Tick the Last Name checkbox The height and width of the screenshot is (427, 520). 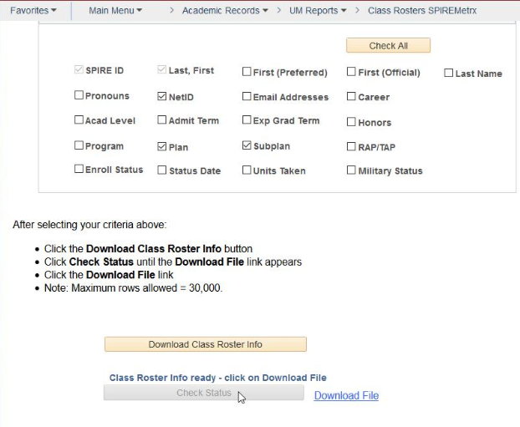pyautogui.click(x=449, y=73)
